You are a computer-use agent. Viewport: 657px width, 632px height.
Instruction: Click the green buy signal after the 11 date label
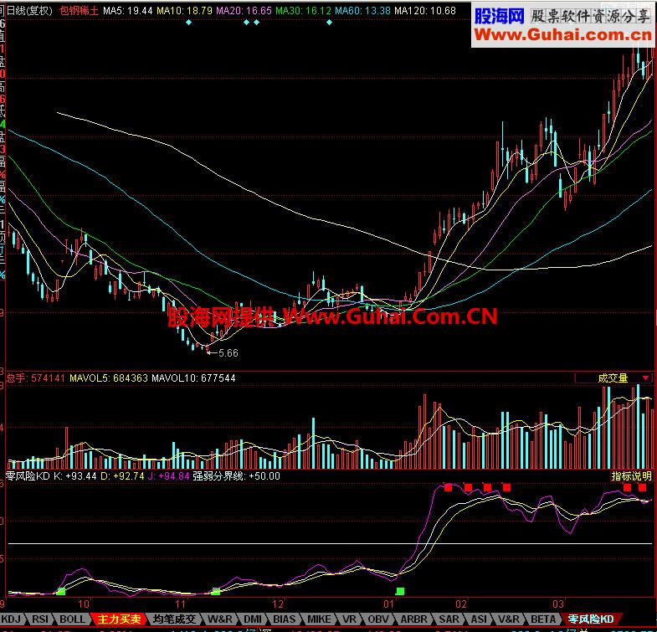click(216, 591)
